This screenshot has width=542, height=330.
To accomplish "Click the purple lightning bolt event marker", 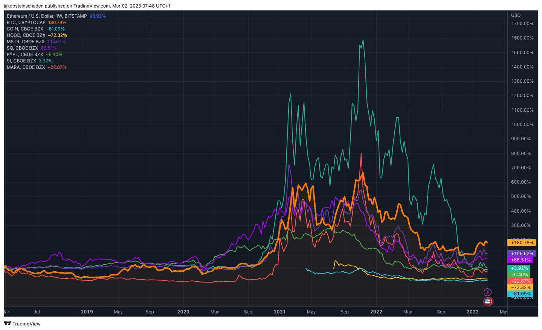I will click(487, 292).
